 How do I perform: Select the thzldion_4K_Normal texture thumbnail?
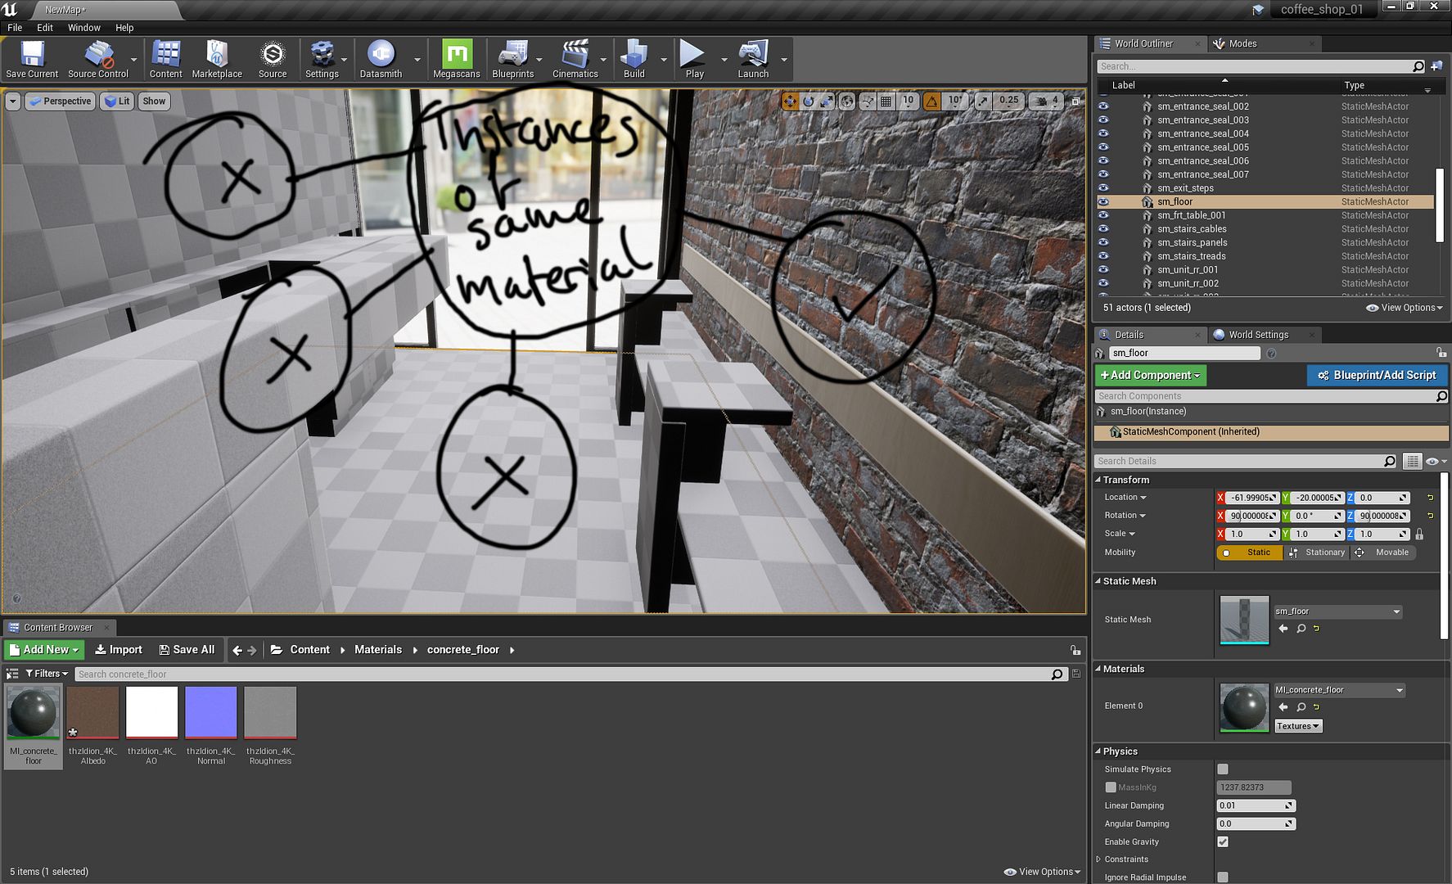pyautogui.click(x=211, y=712)
